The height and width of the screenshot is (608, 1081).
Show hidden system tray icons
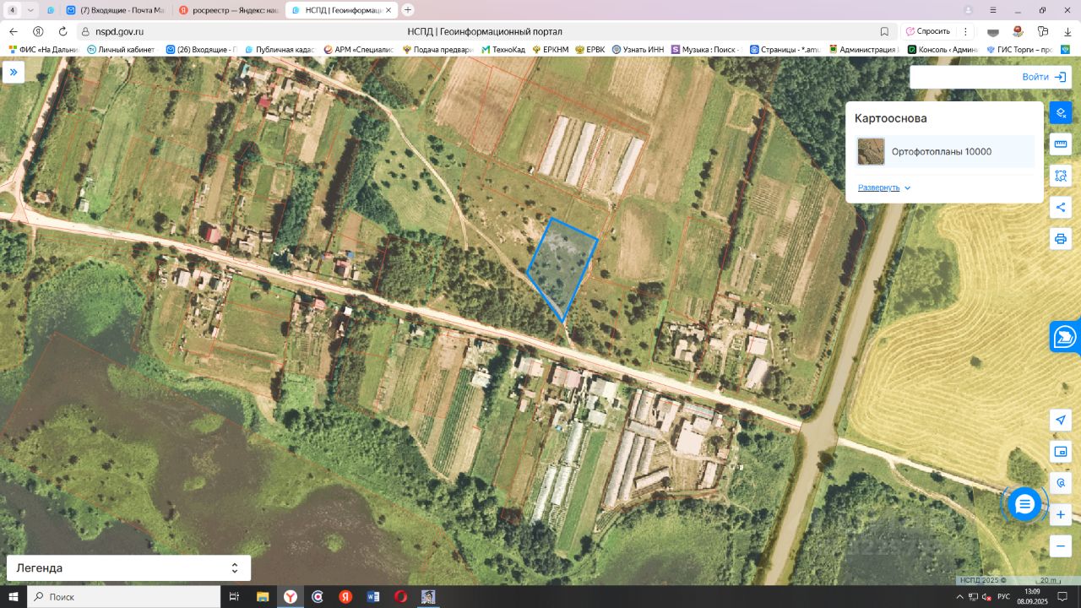[x=959, y=597]
